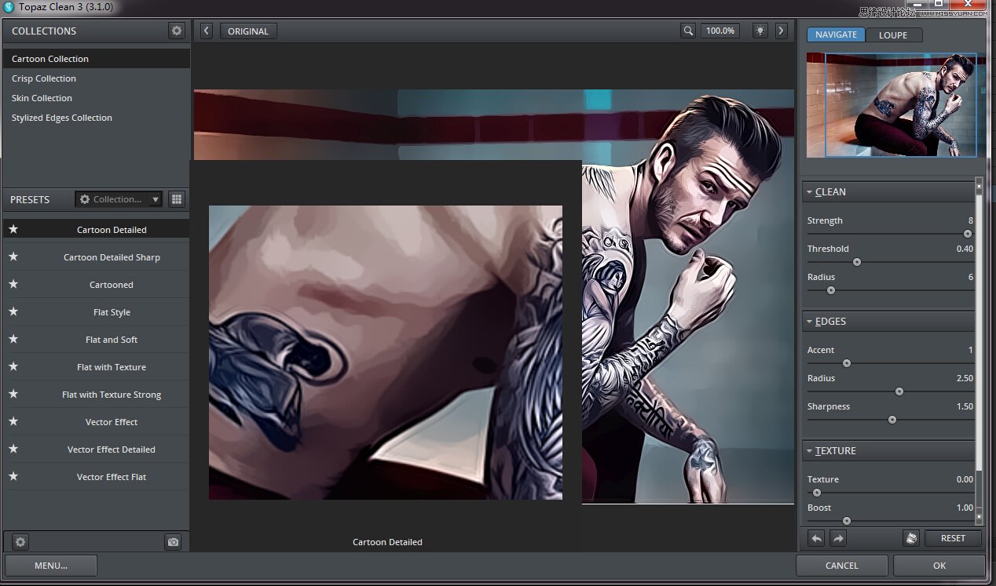This screenshot has width=996, height=586.
Task: Click the navigator preview thumbnail
Action: click(x=891, y=104)
